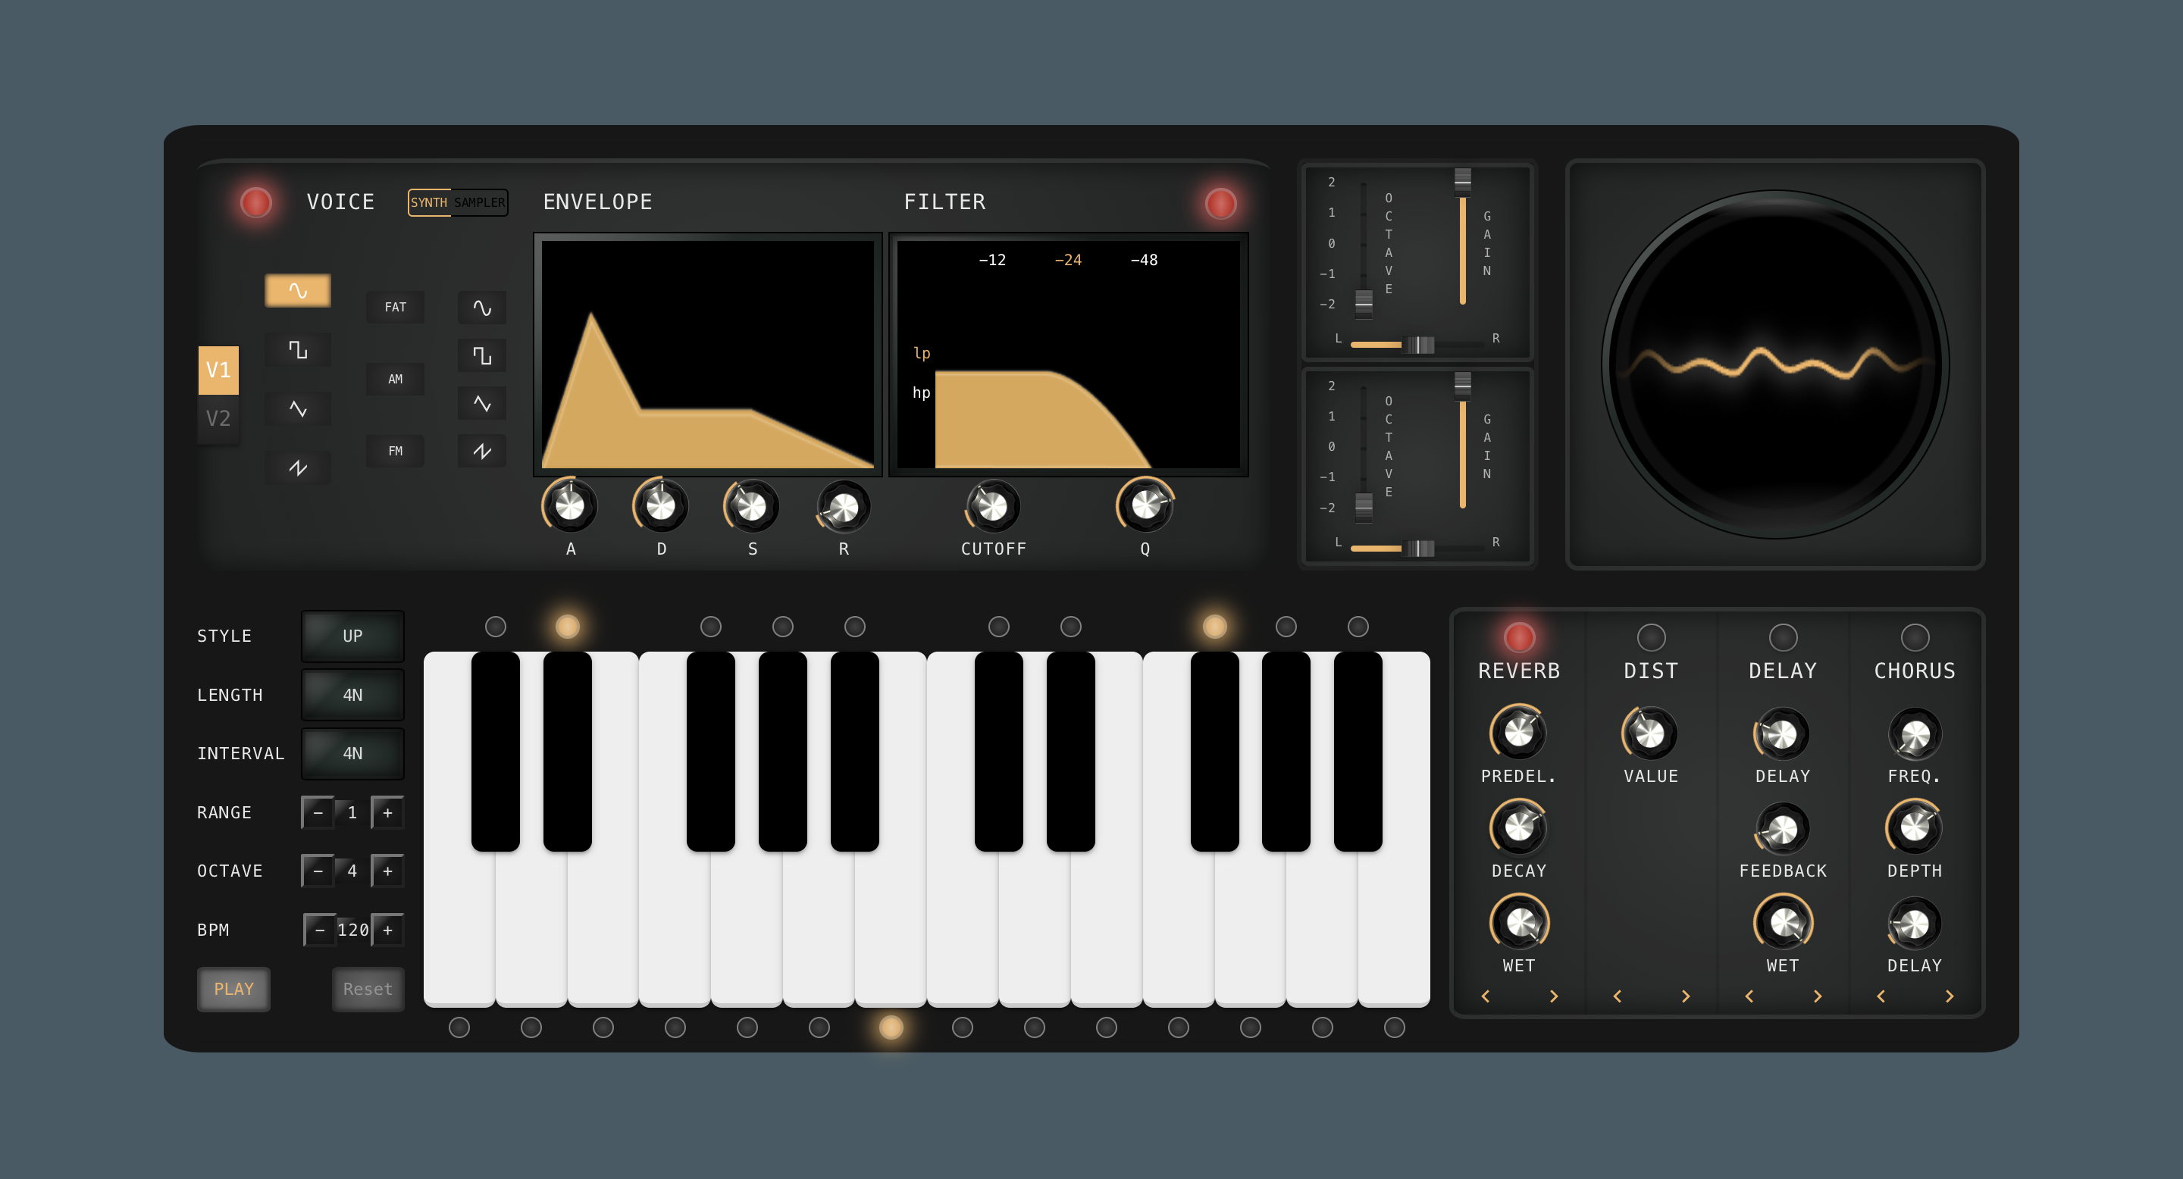This screenshot has width=2183, height=1179.
Task: Select the sine wave oscillator in the left column
Action: pyautogui.click(x=297, y=290)
